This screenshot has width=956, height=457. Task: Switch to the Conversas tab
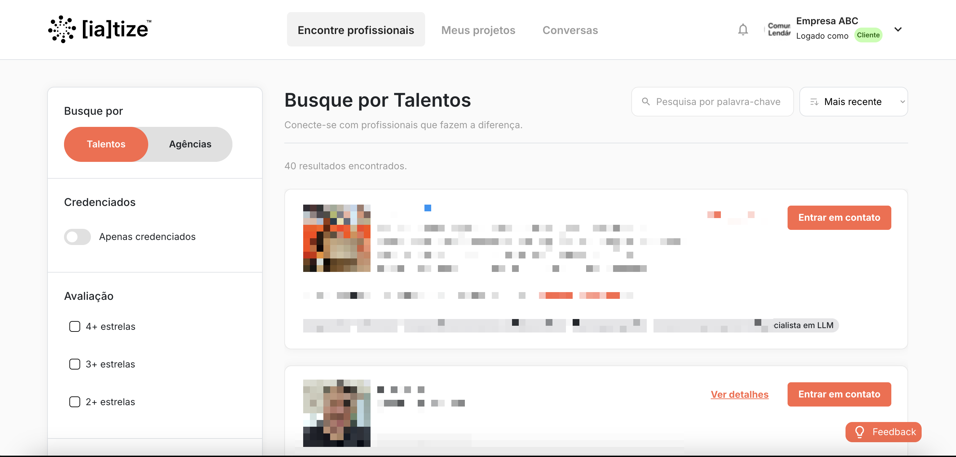pos(570,30)
